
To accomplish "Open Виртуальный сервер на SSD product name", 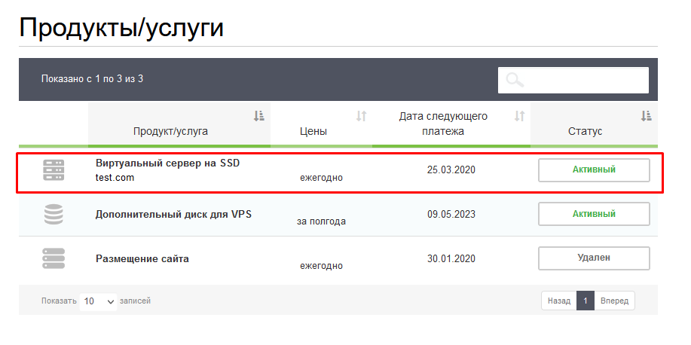I will tap(167, 163).
